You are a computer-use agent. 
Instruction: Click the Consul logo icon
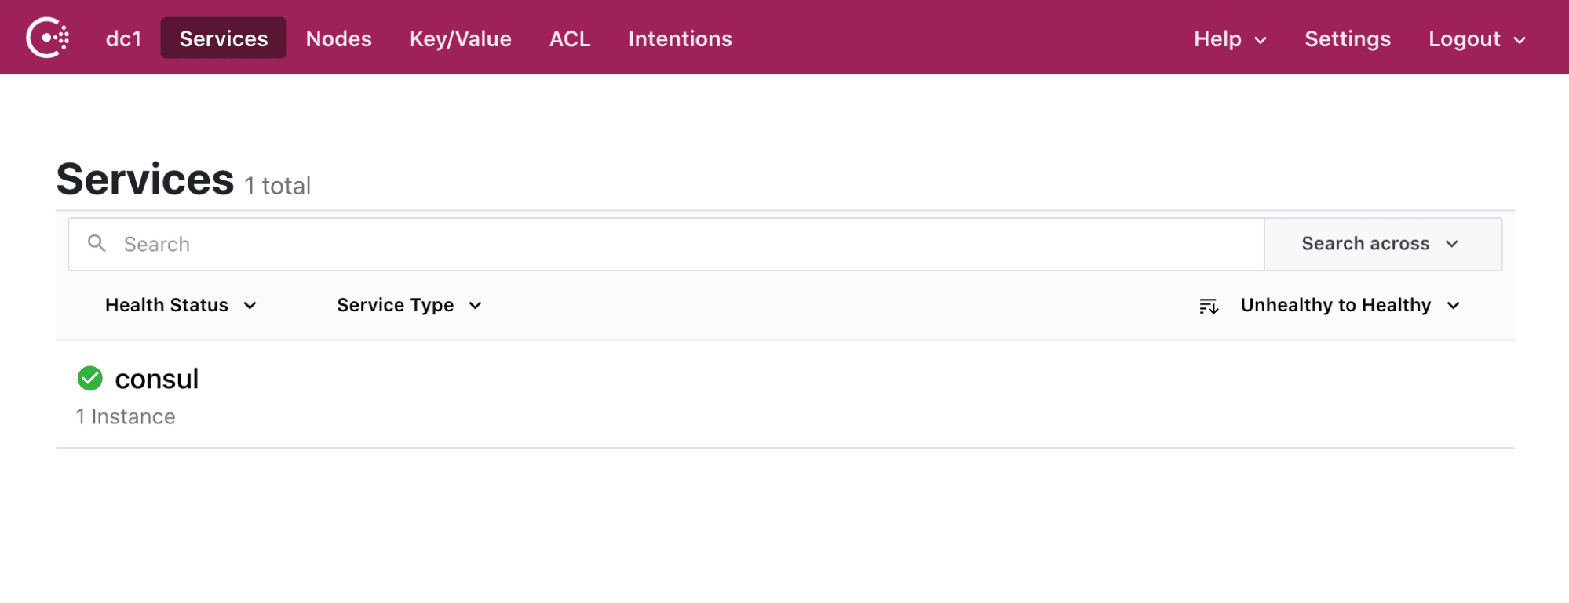(48, 38)
